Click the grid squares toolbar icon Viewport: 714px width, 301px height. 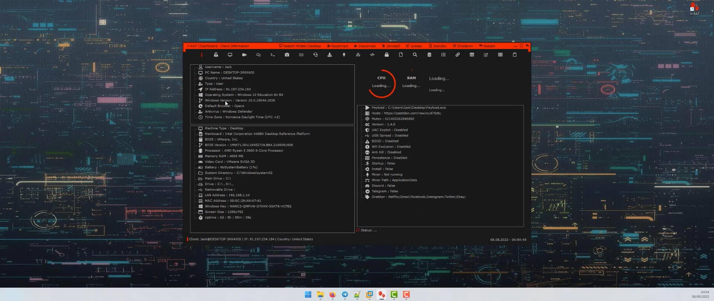click(501, 55)
